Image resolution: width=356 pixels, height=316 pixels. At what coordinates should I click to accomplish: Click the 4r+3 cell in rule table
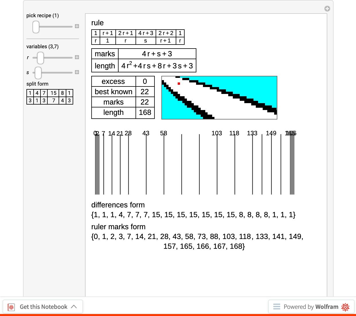(x=146, y=33)
